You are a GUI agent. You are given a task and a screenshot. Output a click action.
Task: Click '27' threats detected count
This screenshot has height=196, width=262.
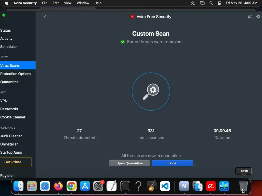click(x=79, y=131)
